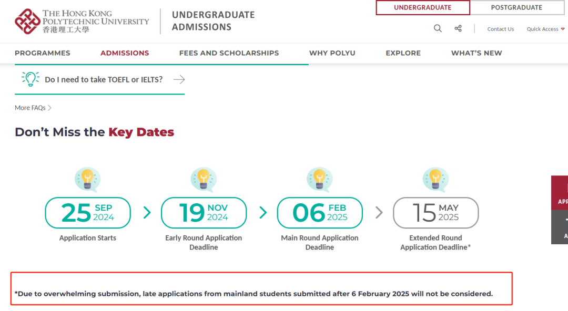
Task: Open the Programmes menu
Action: [43, 53]
